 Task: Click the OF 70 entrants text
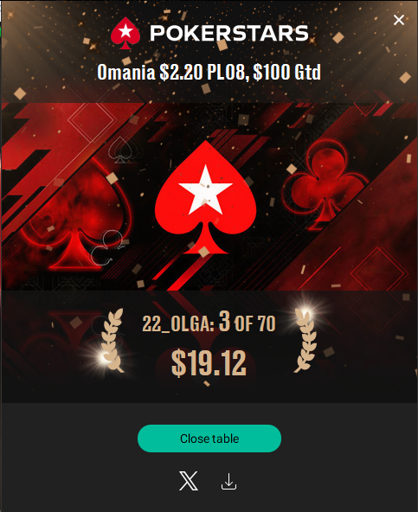tap(255, 323)
